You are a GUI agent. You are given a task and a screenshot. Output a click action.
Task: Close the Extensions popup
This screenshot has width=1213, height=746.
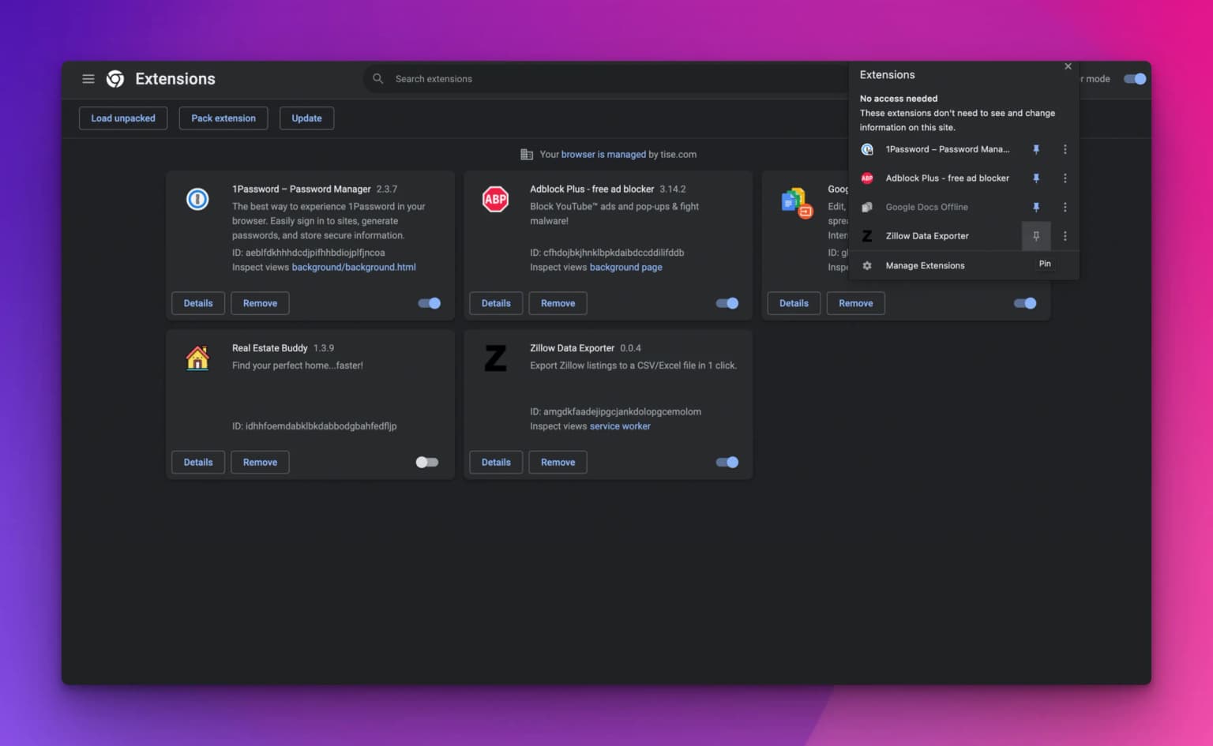1068,66
